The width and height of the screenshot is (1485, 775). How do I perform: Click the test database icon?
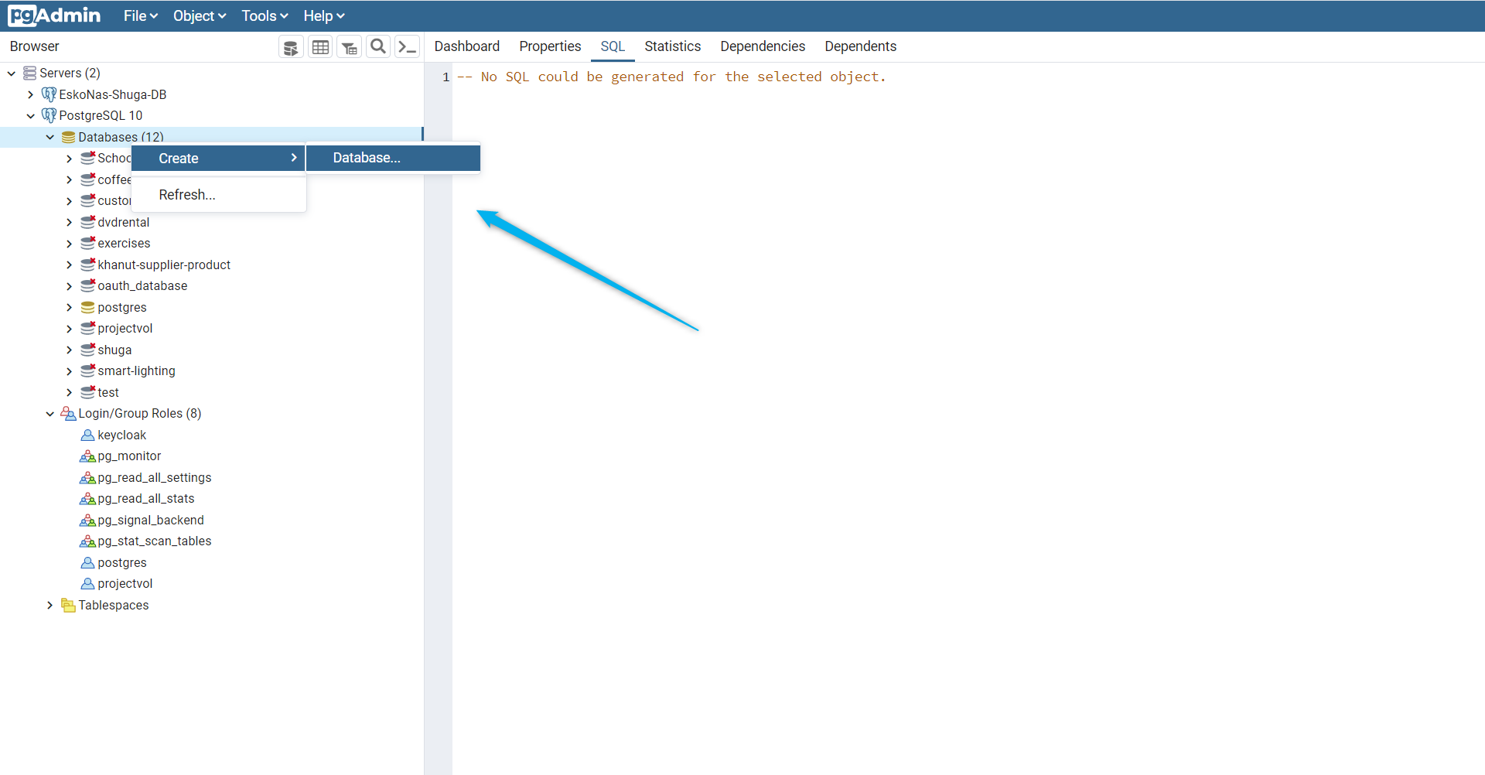(87, 392)
